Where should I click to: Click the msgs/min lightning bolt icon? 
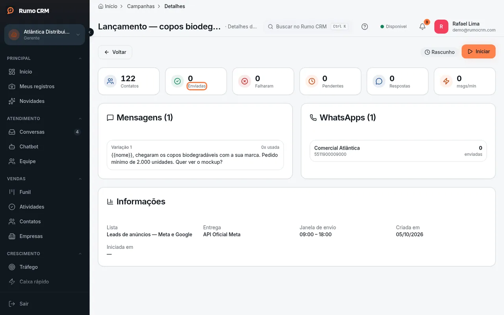(x=446, y=81)
